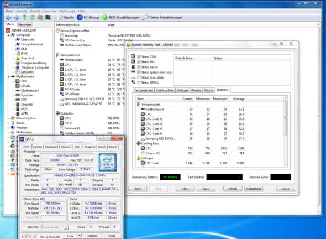Click Start in the stability test
This screenshot has height=239, width=326.
138,189
